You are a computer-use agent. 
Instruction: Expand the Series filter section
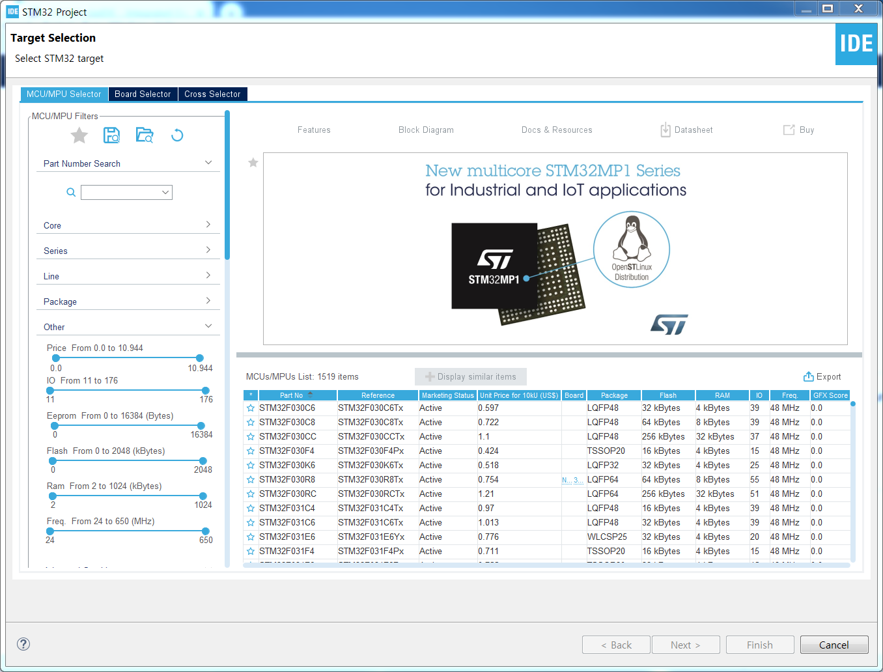[208, 250]
